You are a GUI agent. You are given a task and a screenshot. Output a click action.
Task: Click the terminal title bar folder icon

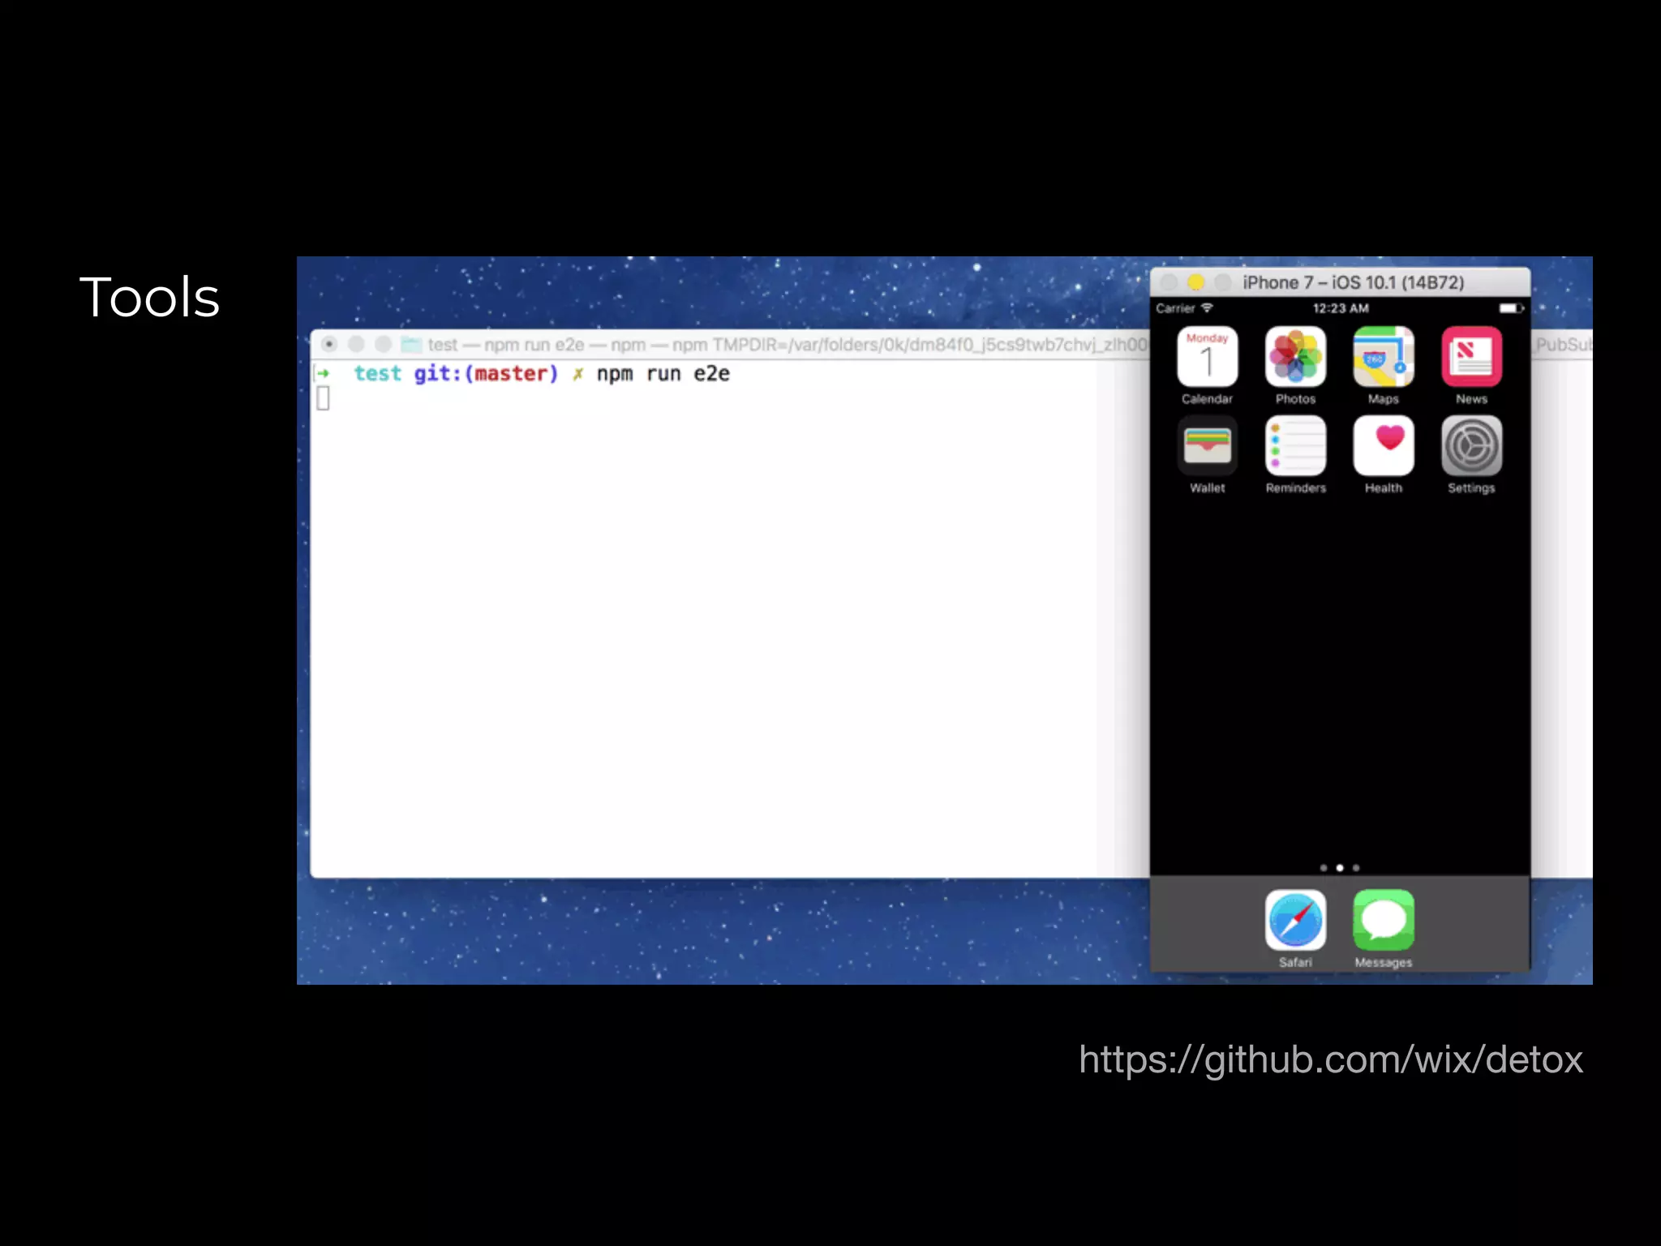pos(412,344)
